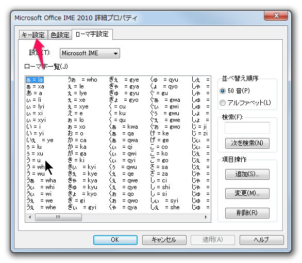
Task: Focus the 検索(F) search input field
Action: [247, 128]
